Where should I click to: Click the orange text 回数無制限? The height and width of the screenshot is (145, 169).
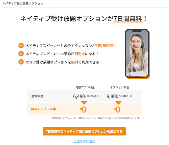click(x=104, y=46)
